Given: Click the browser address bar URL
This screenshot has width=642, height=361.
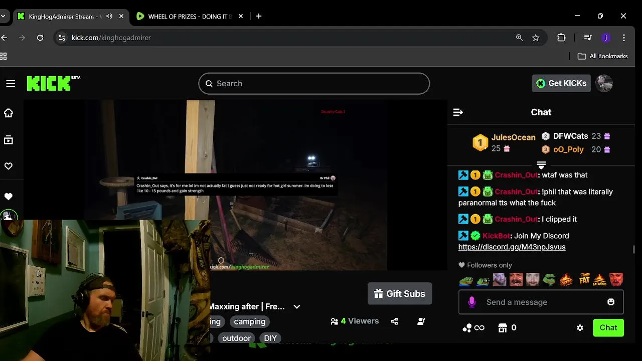Looking at the screenshot, I should (x=111, y=38).
